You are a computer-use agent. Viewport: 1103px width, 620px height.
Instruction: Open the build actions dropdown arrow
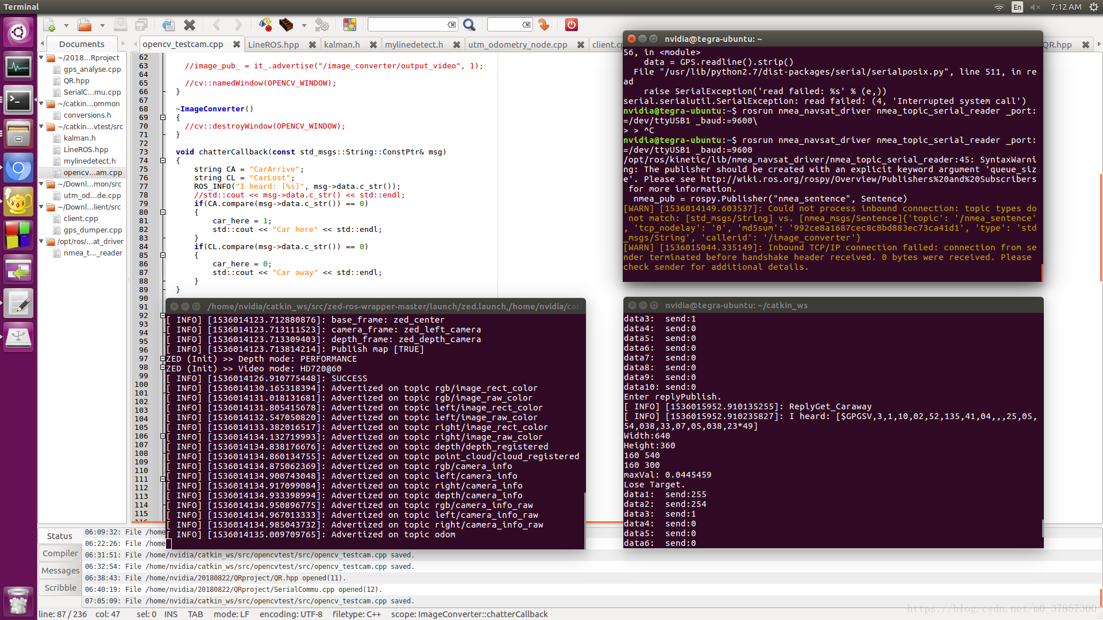click(x=304, y=25)
